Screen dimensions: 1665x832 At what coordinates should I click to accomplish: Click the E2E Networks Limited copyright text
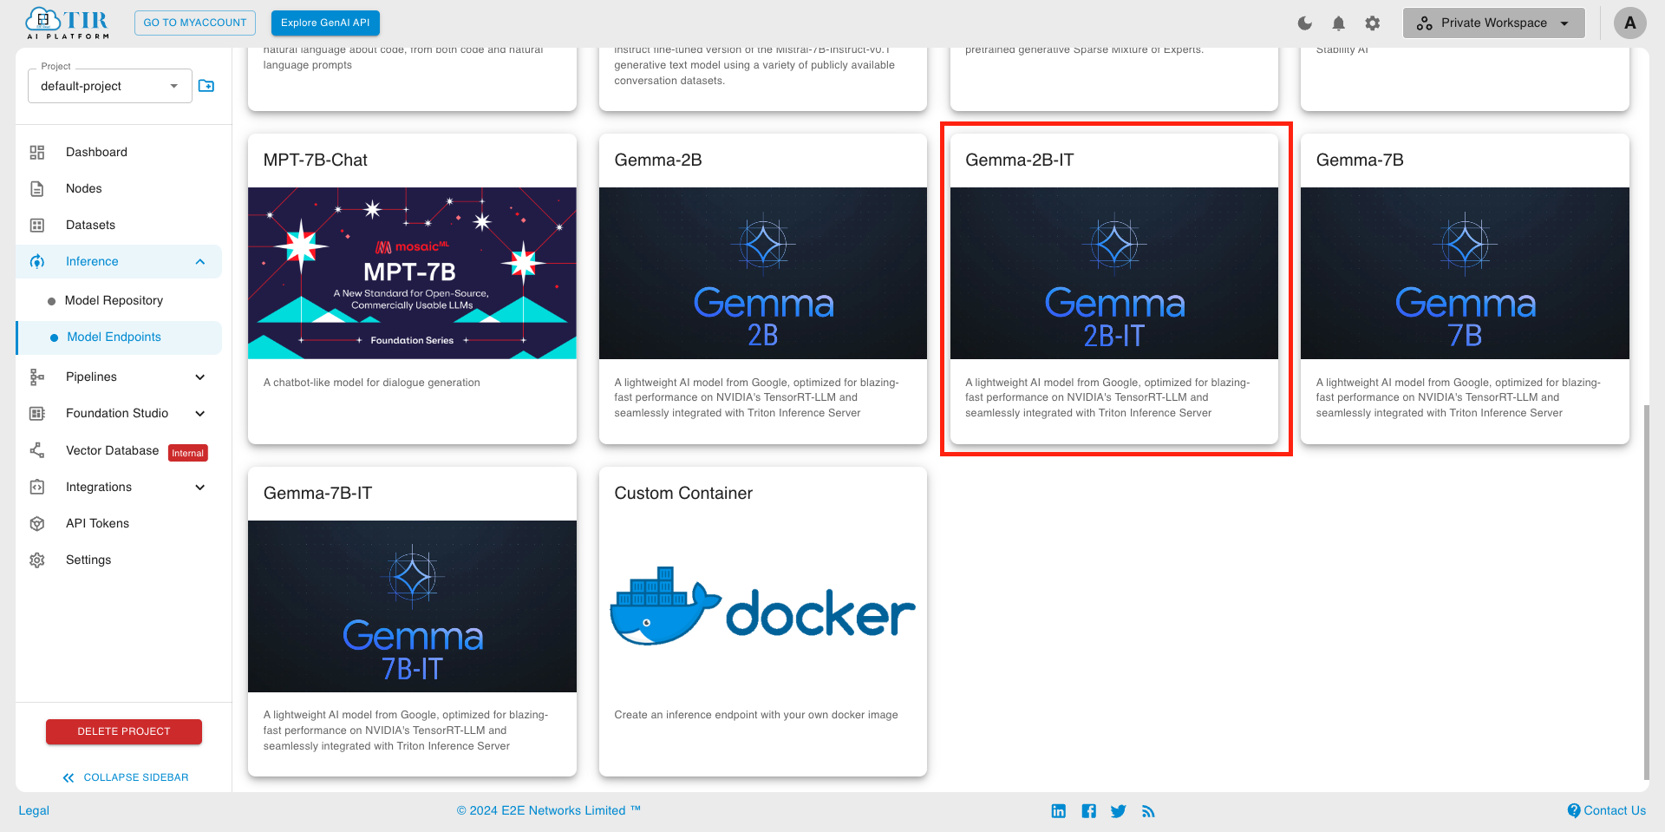click(x=549, y=810)
